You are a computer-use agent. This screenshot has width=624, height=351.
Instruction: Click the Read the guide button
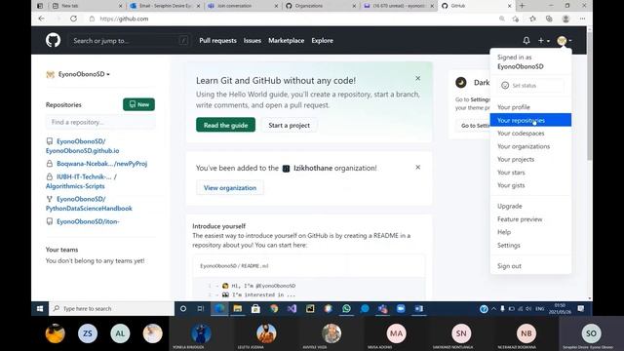click(x=225, y=125)
